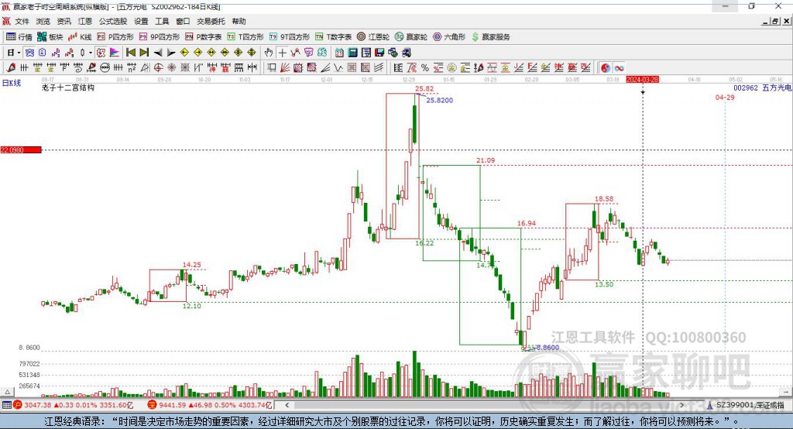Click the SZ399001 深证成指 status entry

coord(746,405)
